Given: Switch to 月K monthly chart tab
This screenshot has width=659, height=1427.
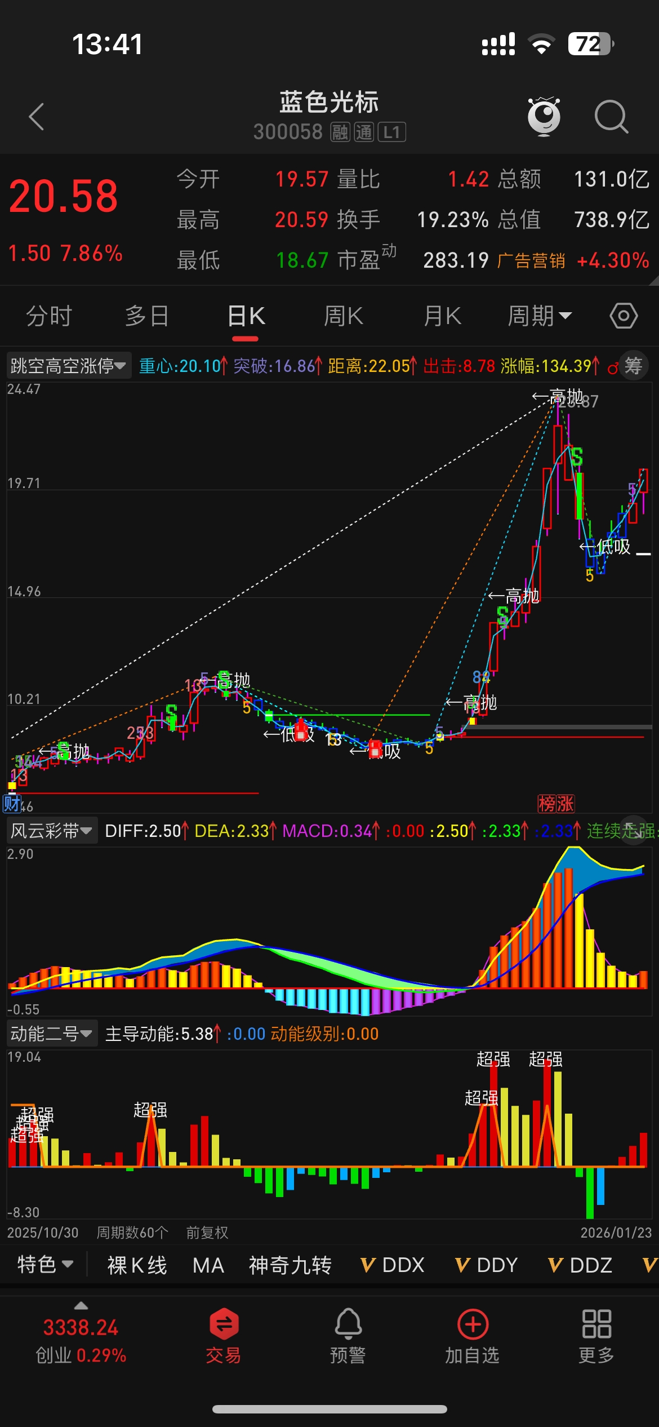Looking at the screenshot, I should 442,316.
